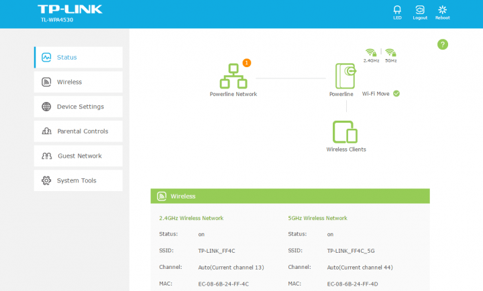Click the Powerline Network diagram icon
The width and height of the screenshot is (483, 291).
(x=233, y=76)
